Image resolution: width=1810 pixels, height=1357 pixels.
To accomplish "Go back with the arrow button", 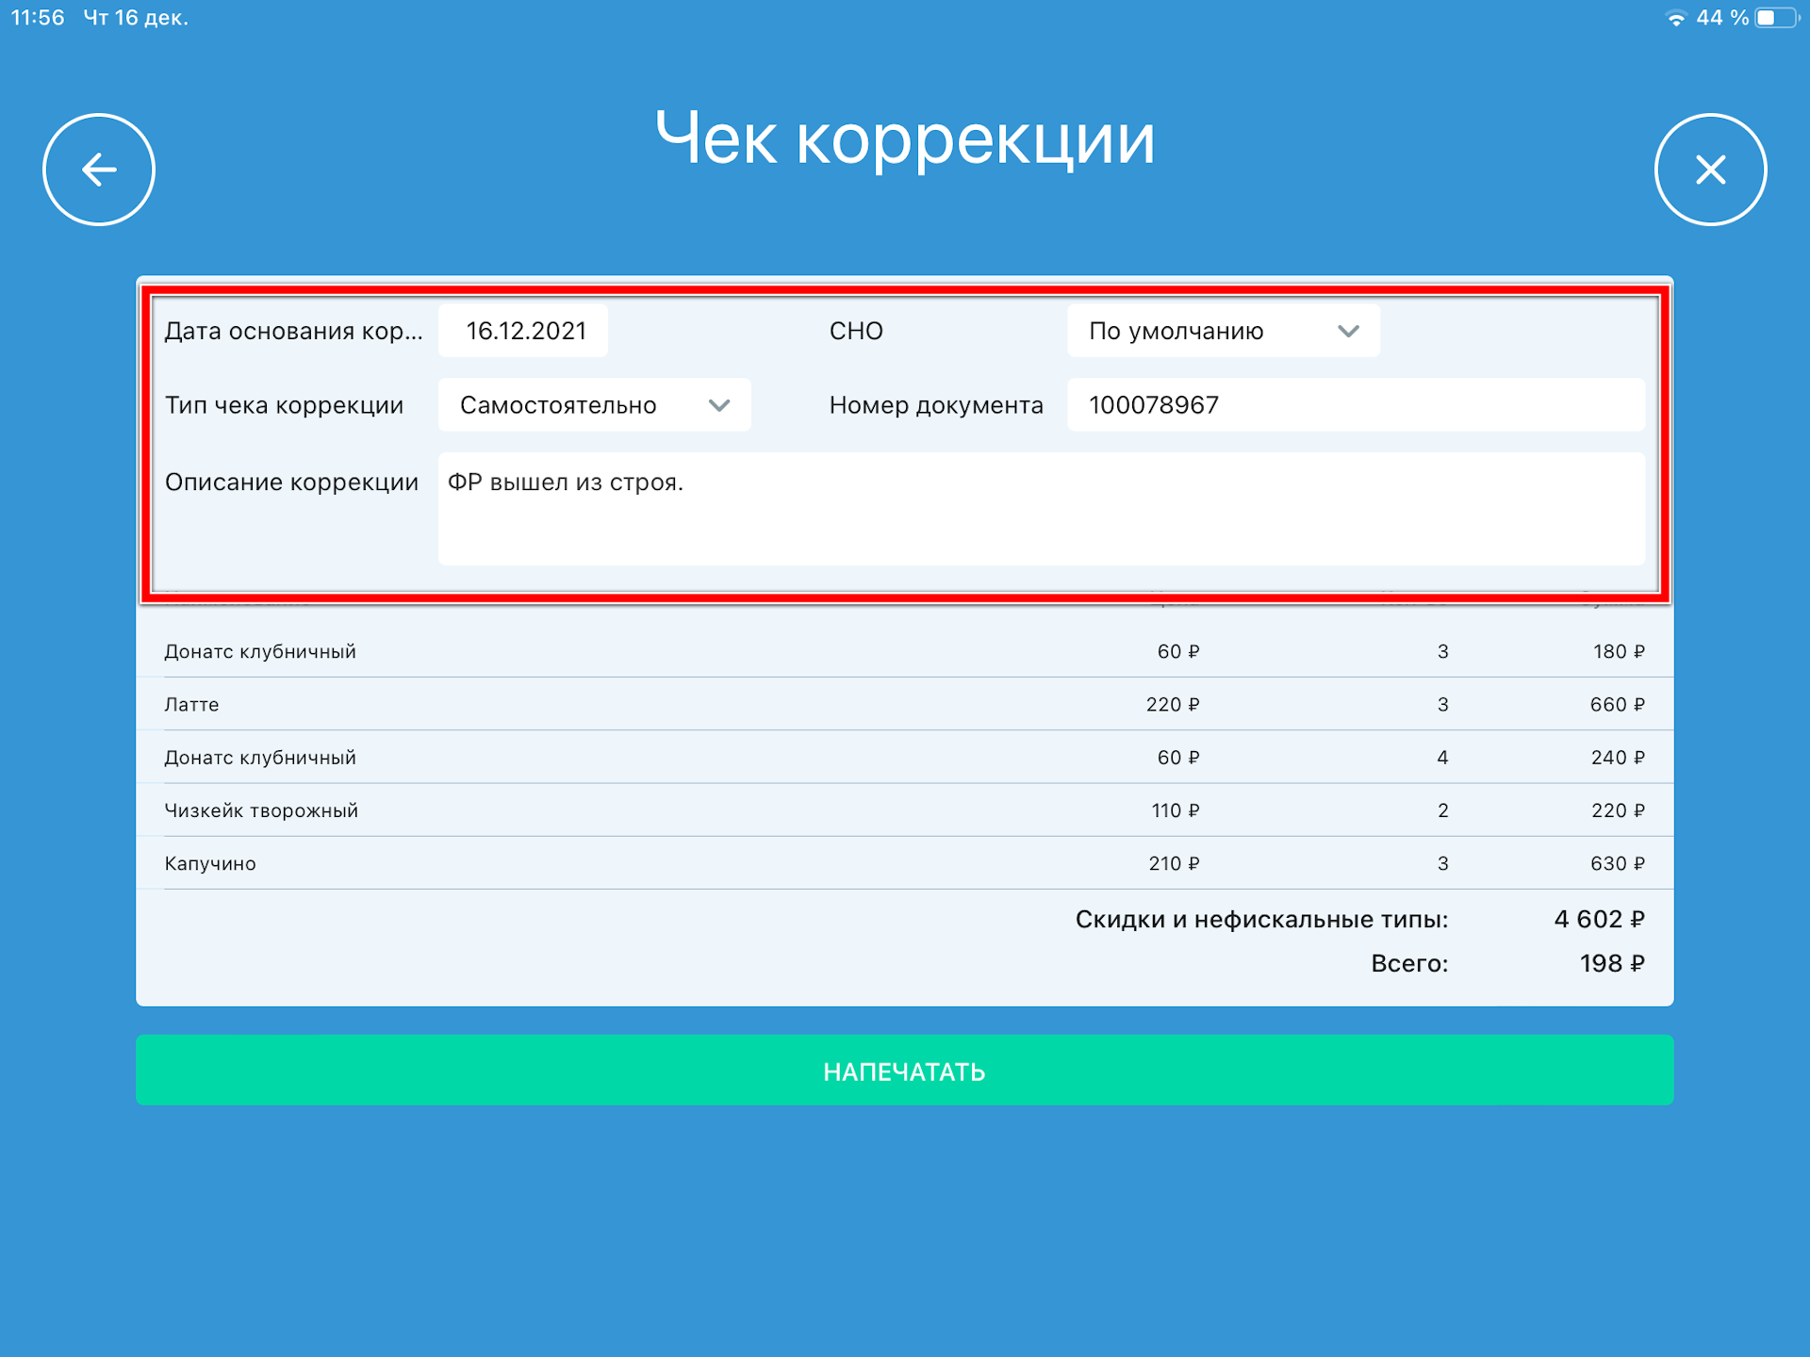I will click(99, 170).
